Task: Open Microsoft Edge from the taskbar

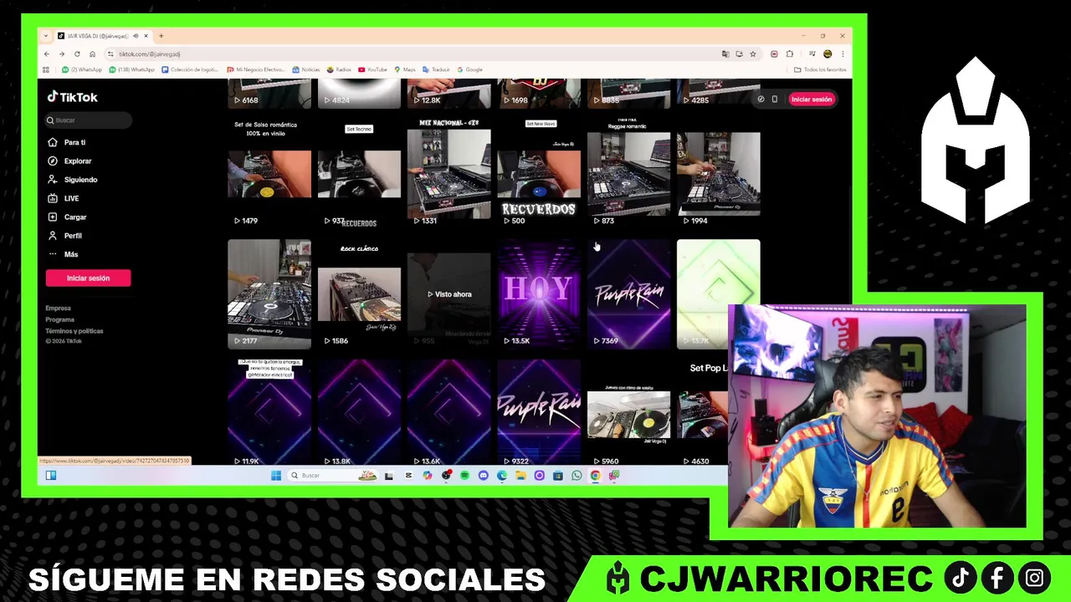Action: (x=502, y=476)
